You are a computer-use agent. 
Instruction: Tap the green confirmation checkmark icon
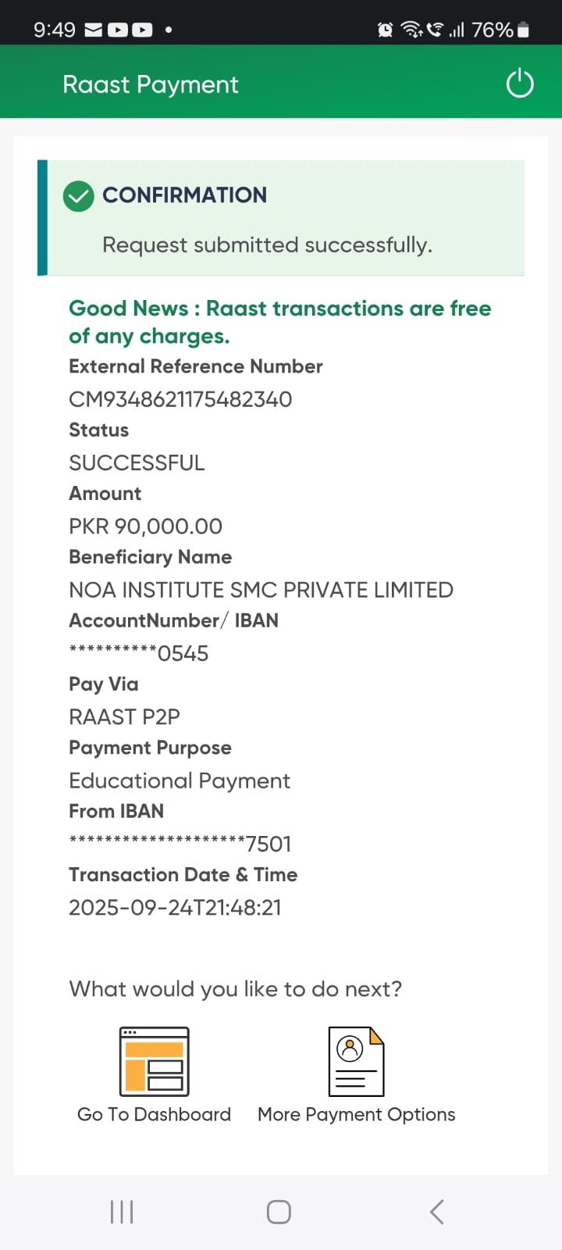(78, 196)
